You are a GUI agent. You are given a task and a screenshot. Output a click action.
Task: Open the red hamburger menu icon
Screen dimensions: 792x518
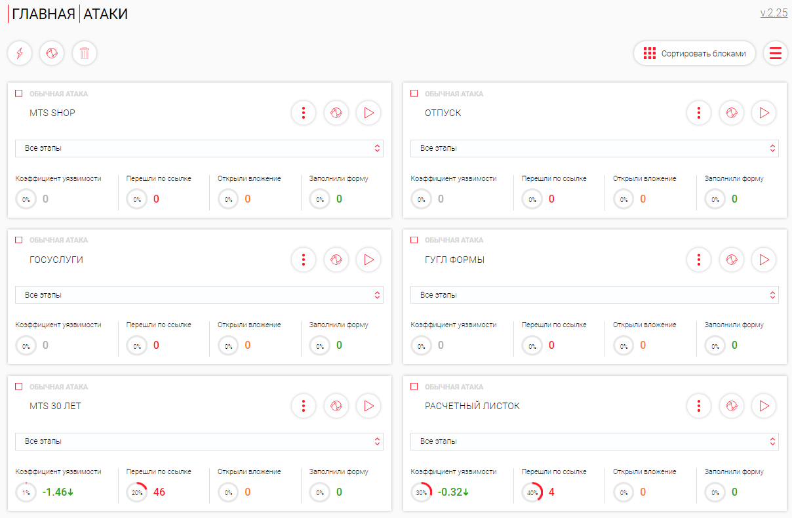coord(776,53)
